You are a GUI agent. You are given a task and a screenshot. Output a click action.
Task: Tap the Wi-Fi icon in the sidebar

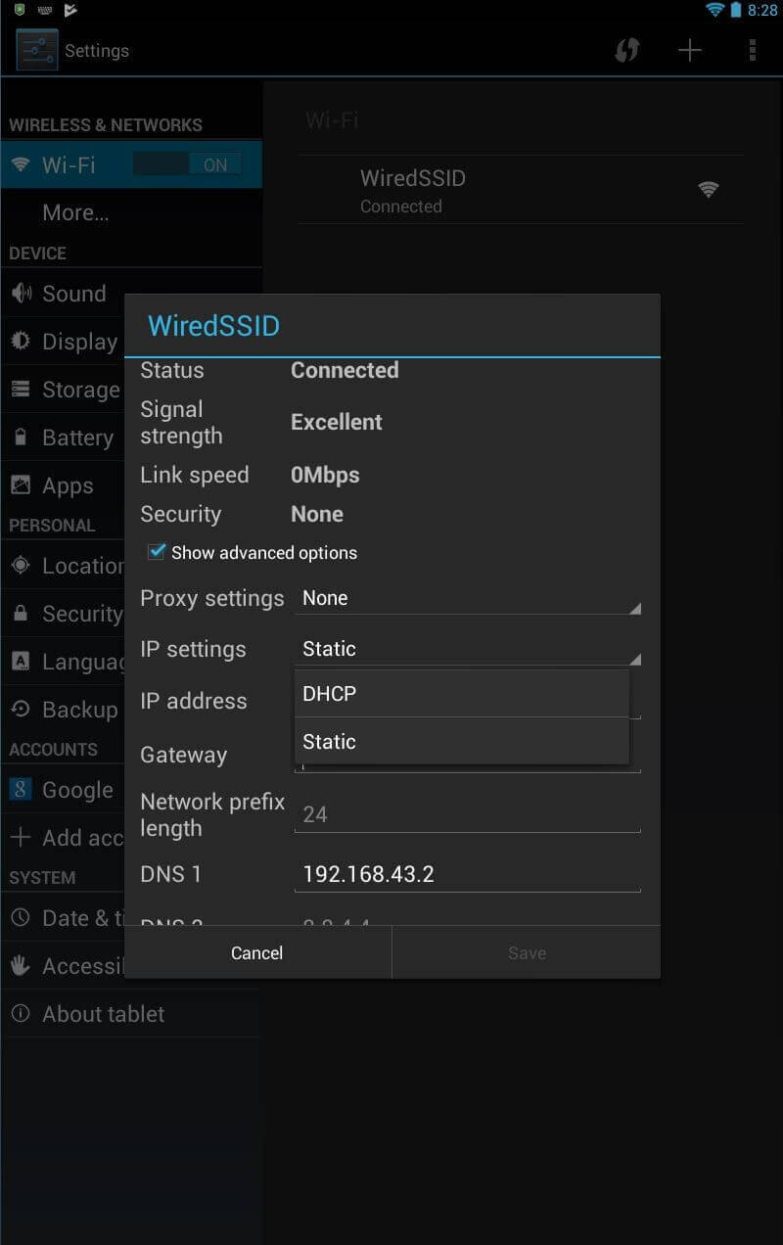pyautogui.click(x=21, y=164)
